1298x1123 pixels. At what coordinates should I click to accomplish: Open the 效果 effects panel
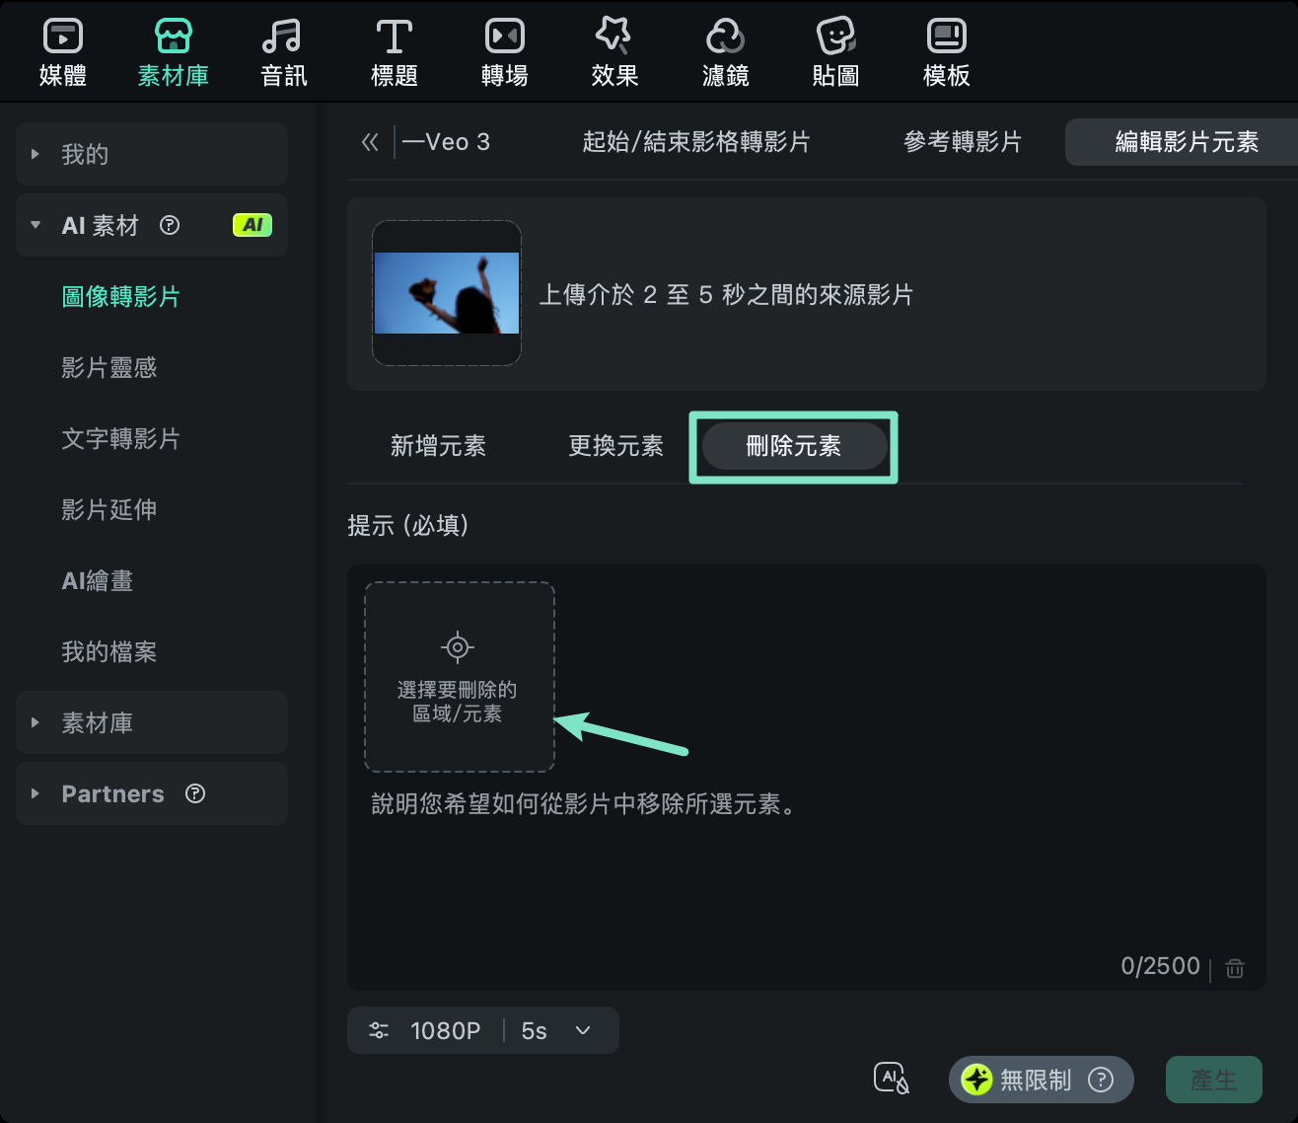pyautogui.click(x=614, y=49)
